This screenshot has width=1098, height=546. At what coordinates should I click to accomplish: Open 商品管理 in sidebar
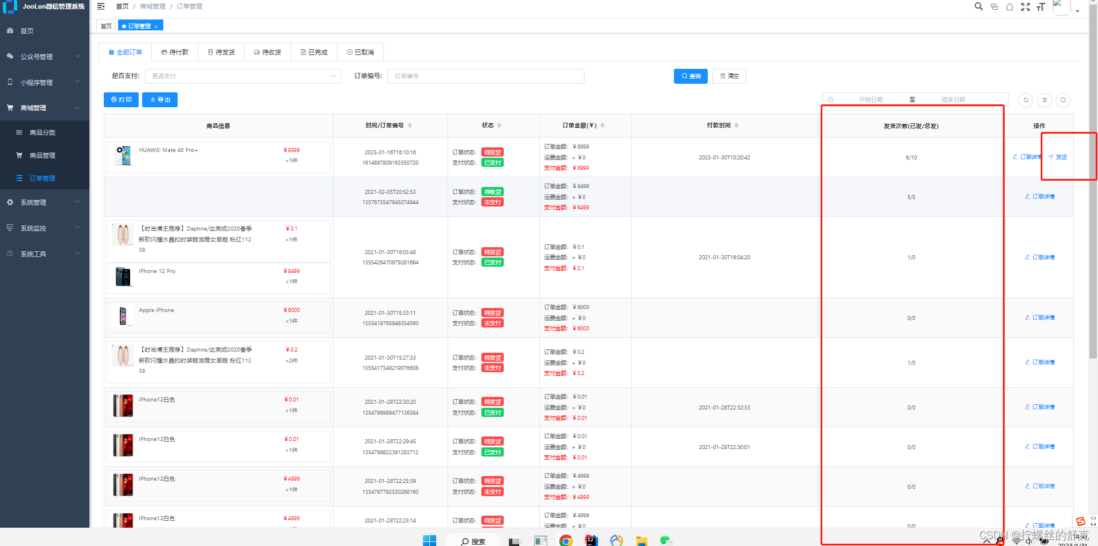tap(45, 155)
